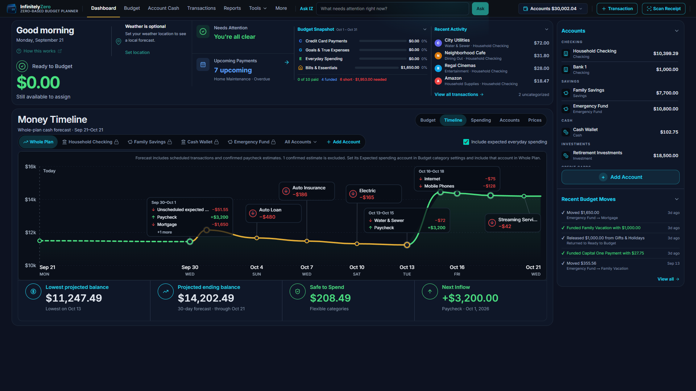Toggle the Household Checking timeline filter
This screenshot has width=696, height=391.
click(90, 142)
